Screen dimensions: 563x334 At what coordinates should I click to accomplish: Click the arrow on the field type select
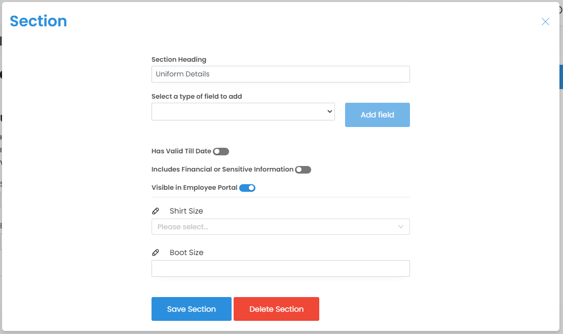point(329,111)
